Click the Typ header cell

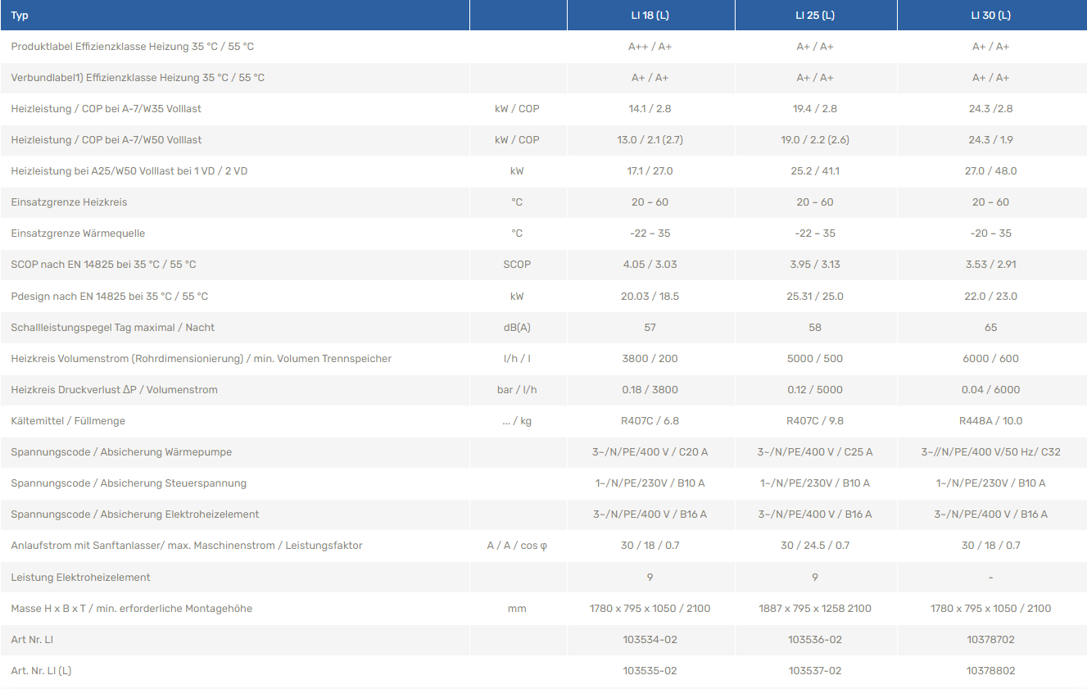pyautogui.click(x=20, y=16)
